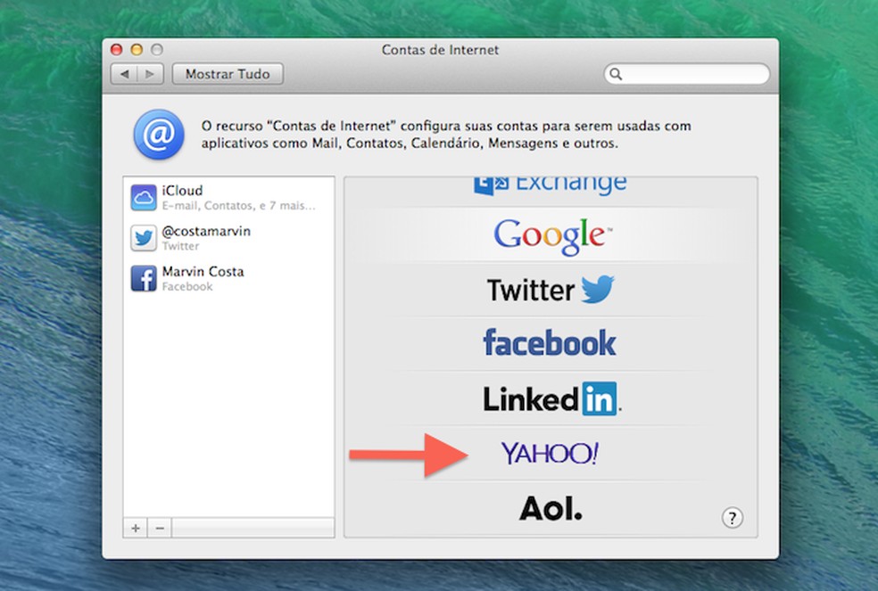Select the iCloud account text

pos(182,190)
